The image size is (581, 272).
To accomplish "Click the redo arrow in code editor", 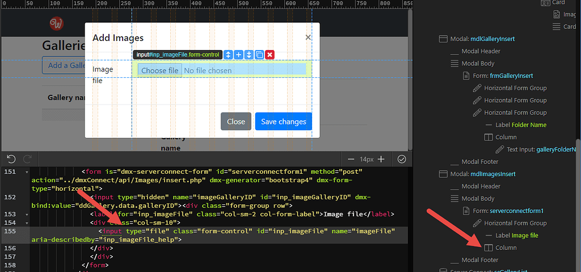I will point(25,159).
